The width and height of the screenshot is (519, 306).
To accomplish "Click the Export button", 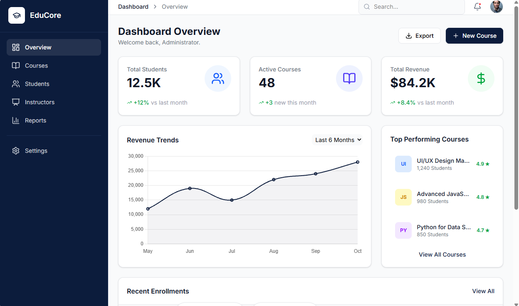I will point(419,36).
